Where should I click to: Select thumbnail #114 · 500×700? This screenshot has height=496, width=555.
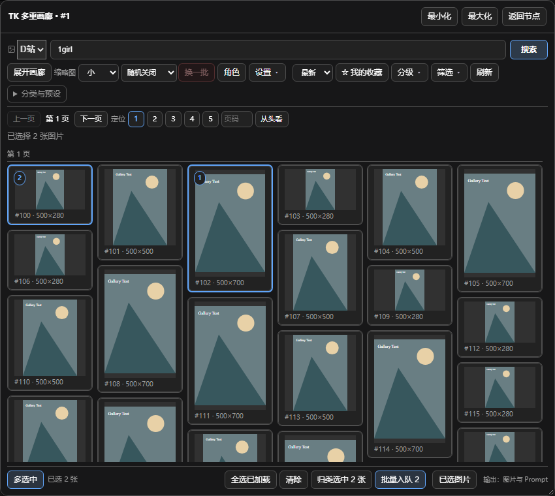(x=409, y=394)
